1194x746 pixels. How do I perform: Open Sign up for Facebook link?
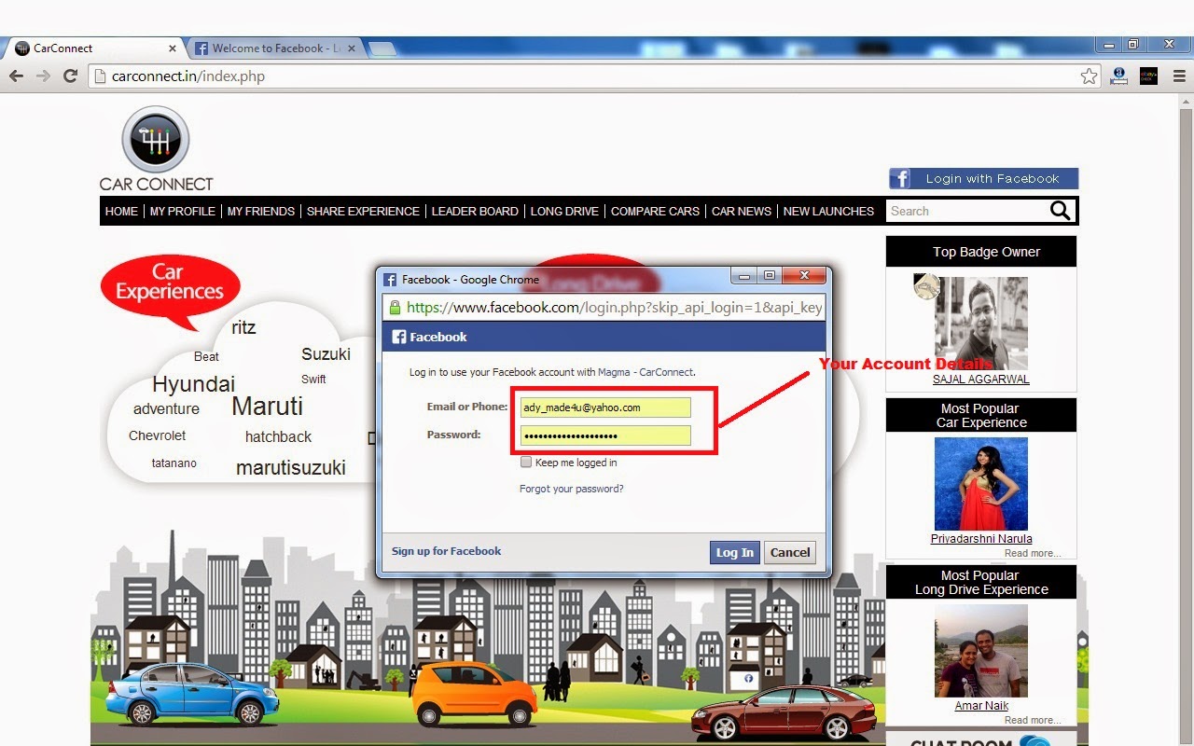pyautogui.click(x=446, y=551)
